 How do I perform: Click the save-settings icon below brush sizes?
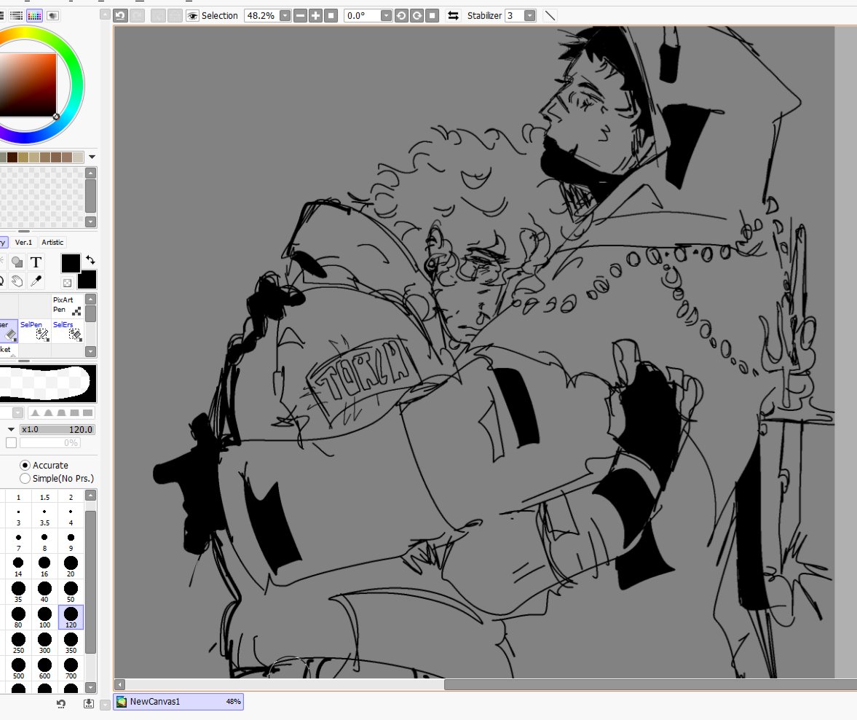tap(89, 703)
